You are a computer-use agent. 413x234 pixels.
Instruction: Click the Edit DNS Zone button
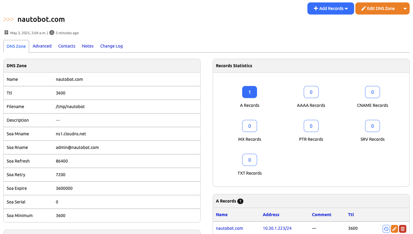tap(378, 8)
